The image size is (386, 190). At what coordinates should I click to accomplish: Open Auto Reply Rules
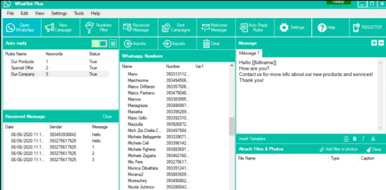coord(255,27)
